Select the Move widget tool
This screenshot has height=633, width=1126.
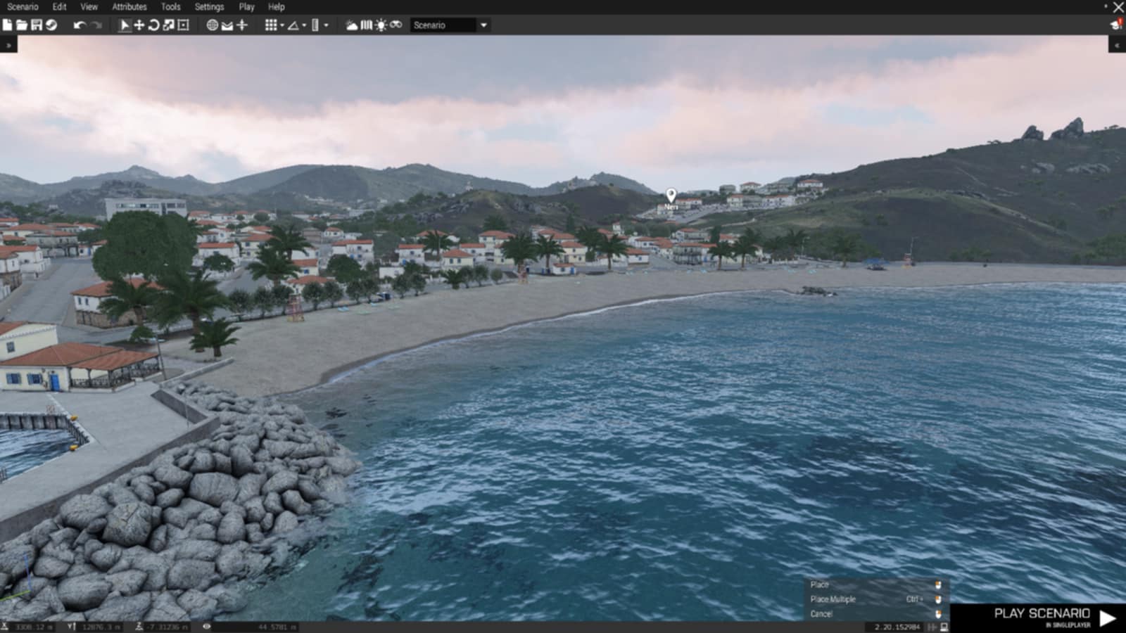point(139,25)
